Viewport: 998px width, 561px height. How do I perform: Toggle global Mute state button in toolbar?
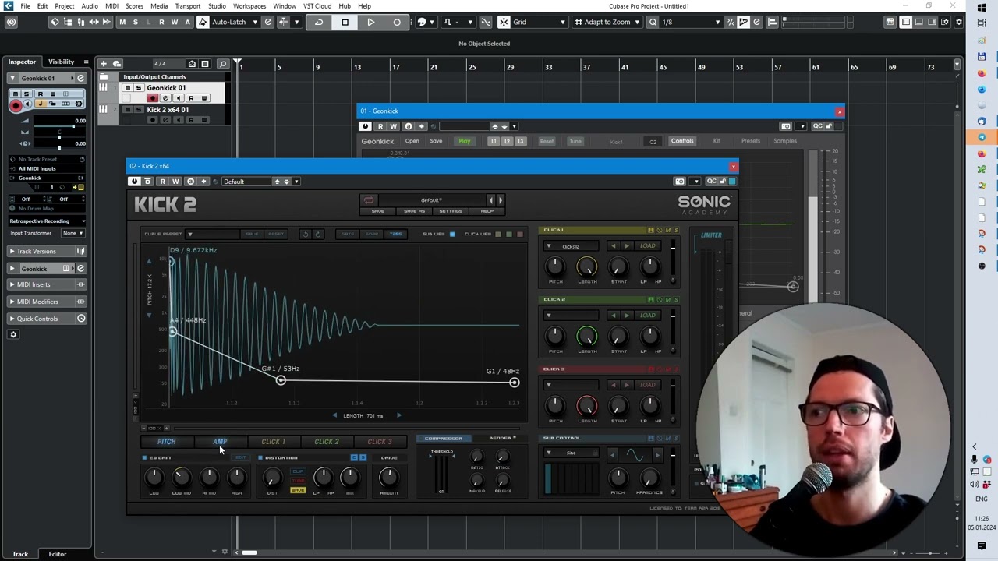pyautogui.click(x=122, y=22)
